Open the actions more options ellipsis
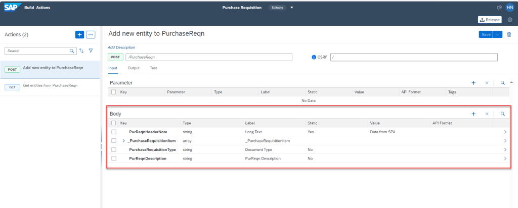 coord(91,34)
